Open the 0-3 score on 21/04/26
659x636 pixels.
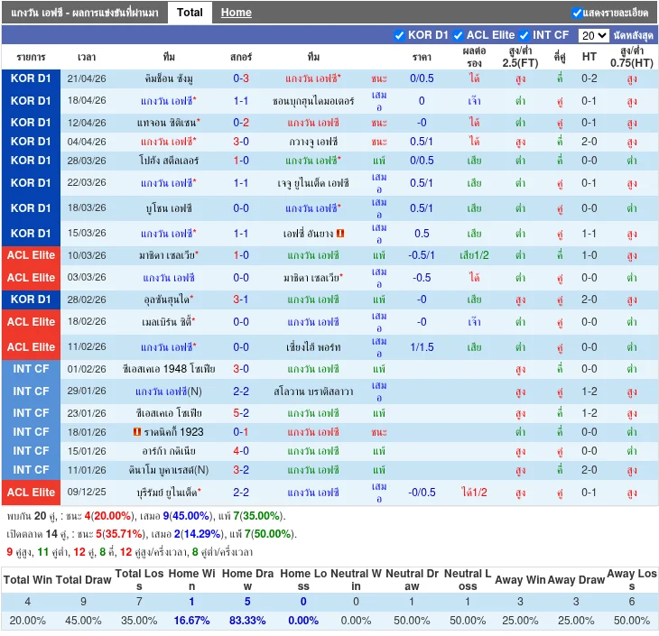[241, 78]
